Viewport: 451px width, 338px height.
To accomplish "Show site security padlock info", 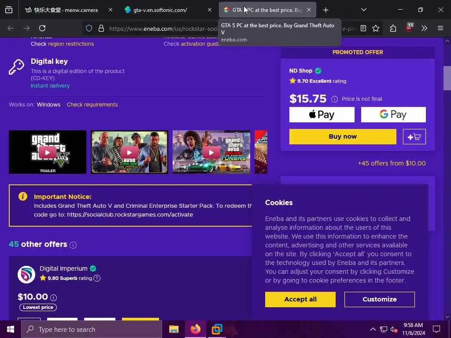I will [101, 28].
